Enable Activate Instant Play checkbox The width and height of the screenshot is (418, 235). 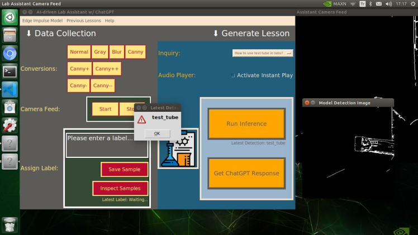(x=233, y=75)
